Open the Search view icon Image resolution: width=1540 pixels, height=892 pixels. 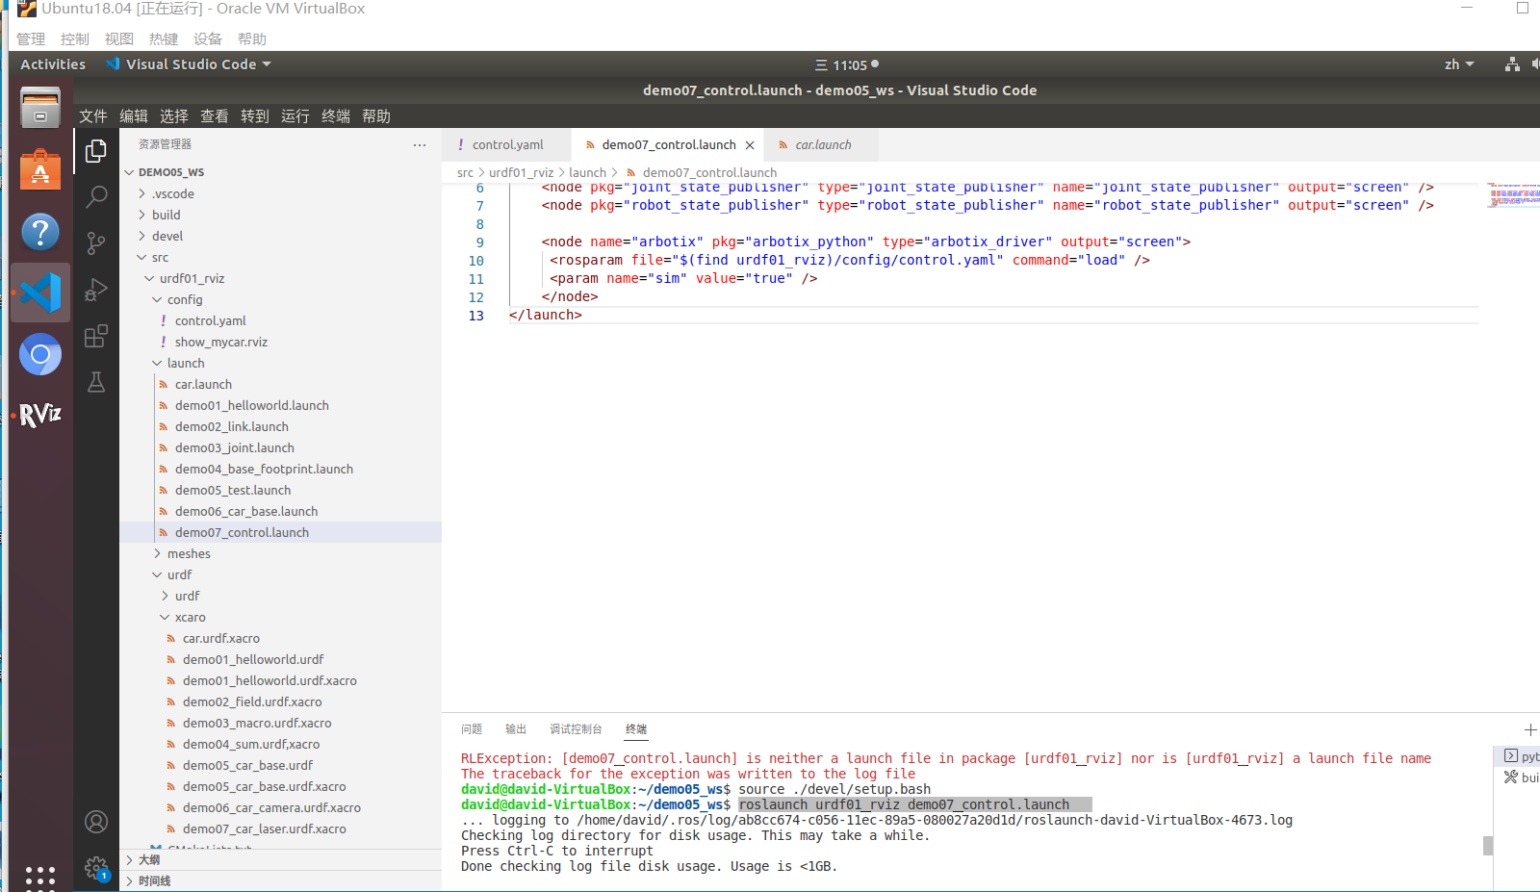point(96,197)
